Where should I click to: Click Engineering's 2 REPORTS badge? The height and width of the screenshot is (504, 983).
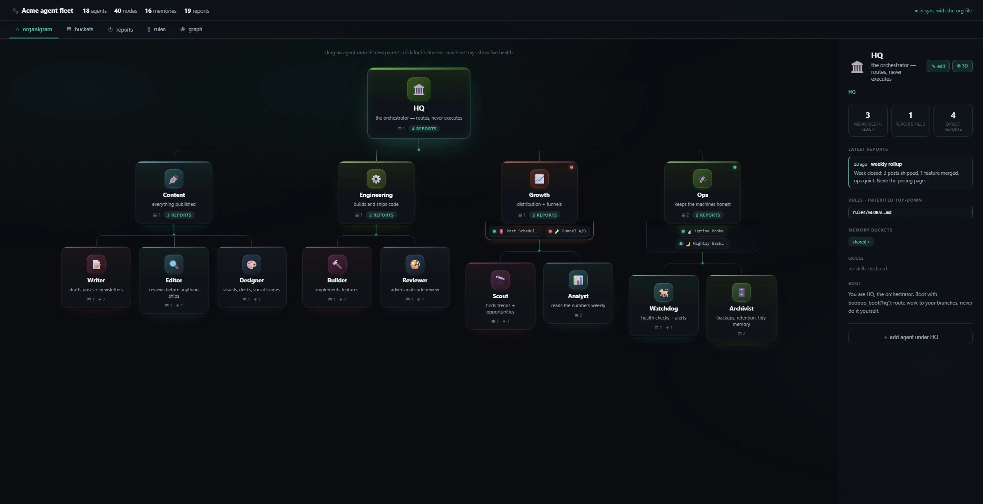coord(381,215)
